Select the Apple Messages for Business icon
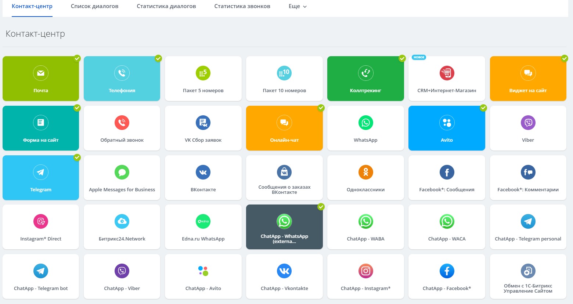The height and width of the screenshot is (304, 573). 122,172
